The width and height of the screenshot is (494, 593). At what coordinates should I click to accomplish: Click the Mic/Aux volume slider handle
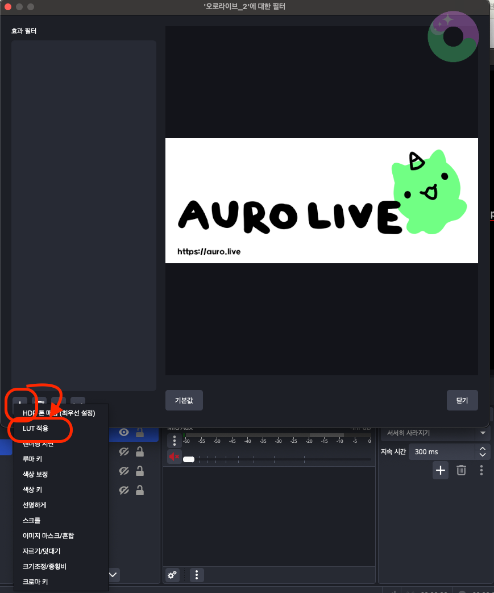click(x=189, y=459)
